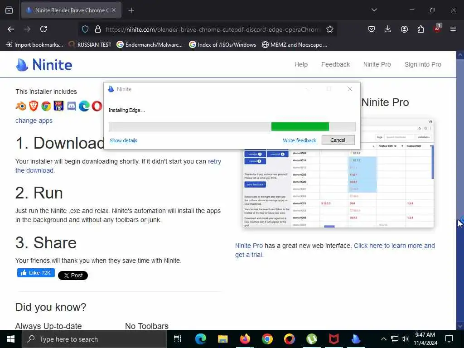The width and height of the screenshot is (464, 348).
Task: Switch to Firefox on the taskbar
Action: tap(245, 339)
